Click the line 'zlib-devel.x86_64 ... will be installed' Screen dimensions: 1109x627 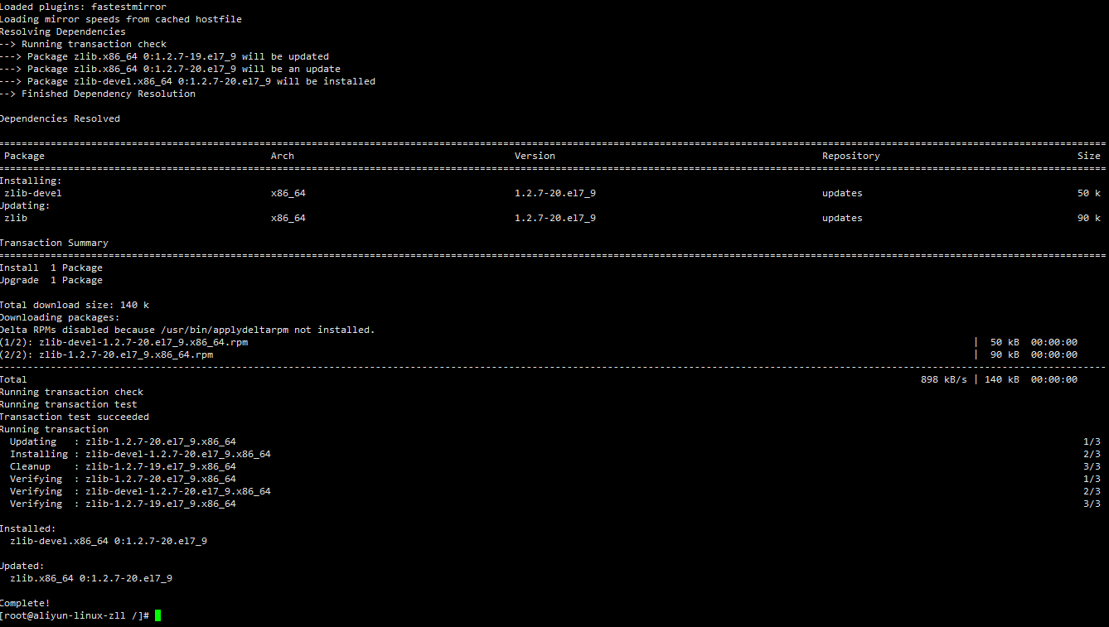(x=187, y=81)
